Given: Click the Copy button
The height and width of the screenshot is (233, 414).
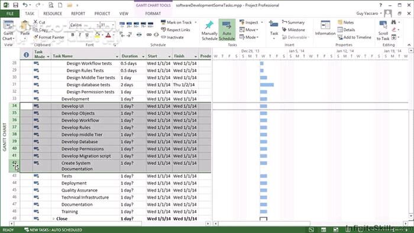Looking at the screenshot, I should click(x=41, y=30).
